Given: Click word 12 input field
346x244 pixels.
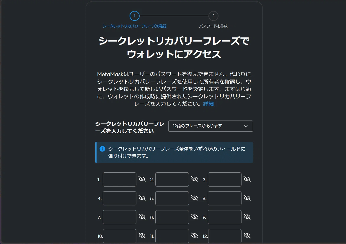Looking at the screenshot, I should click(224, 236).
